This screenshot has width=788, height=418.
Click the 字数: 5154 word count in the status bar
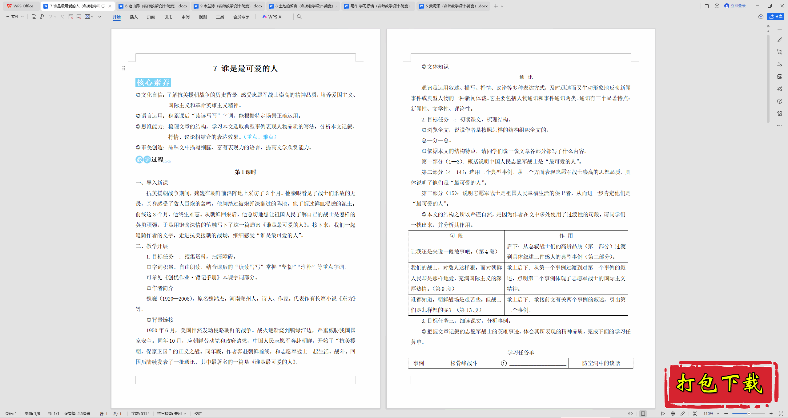pos(140,414)
